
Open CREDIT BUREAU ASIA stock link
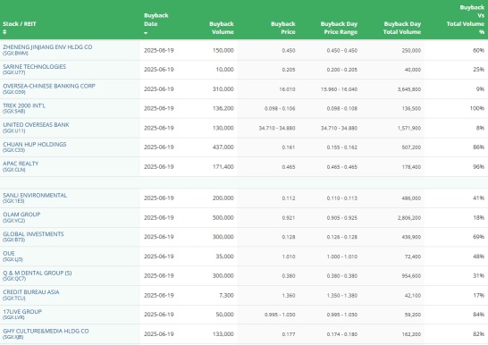pos(30,292)
